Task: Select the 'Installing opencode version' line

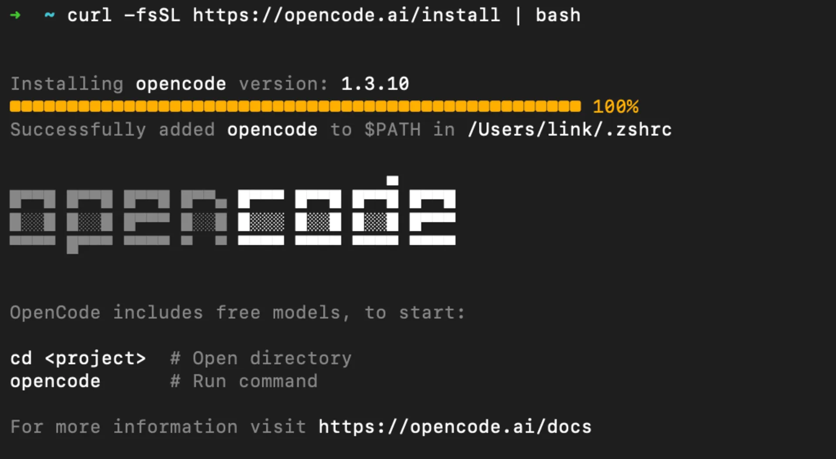Action: click(209, 83)
